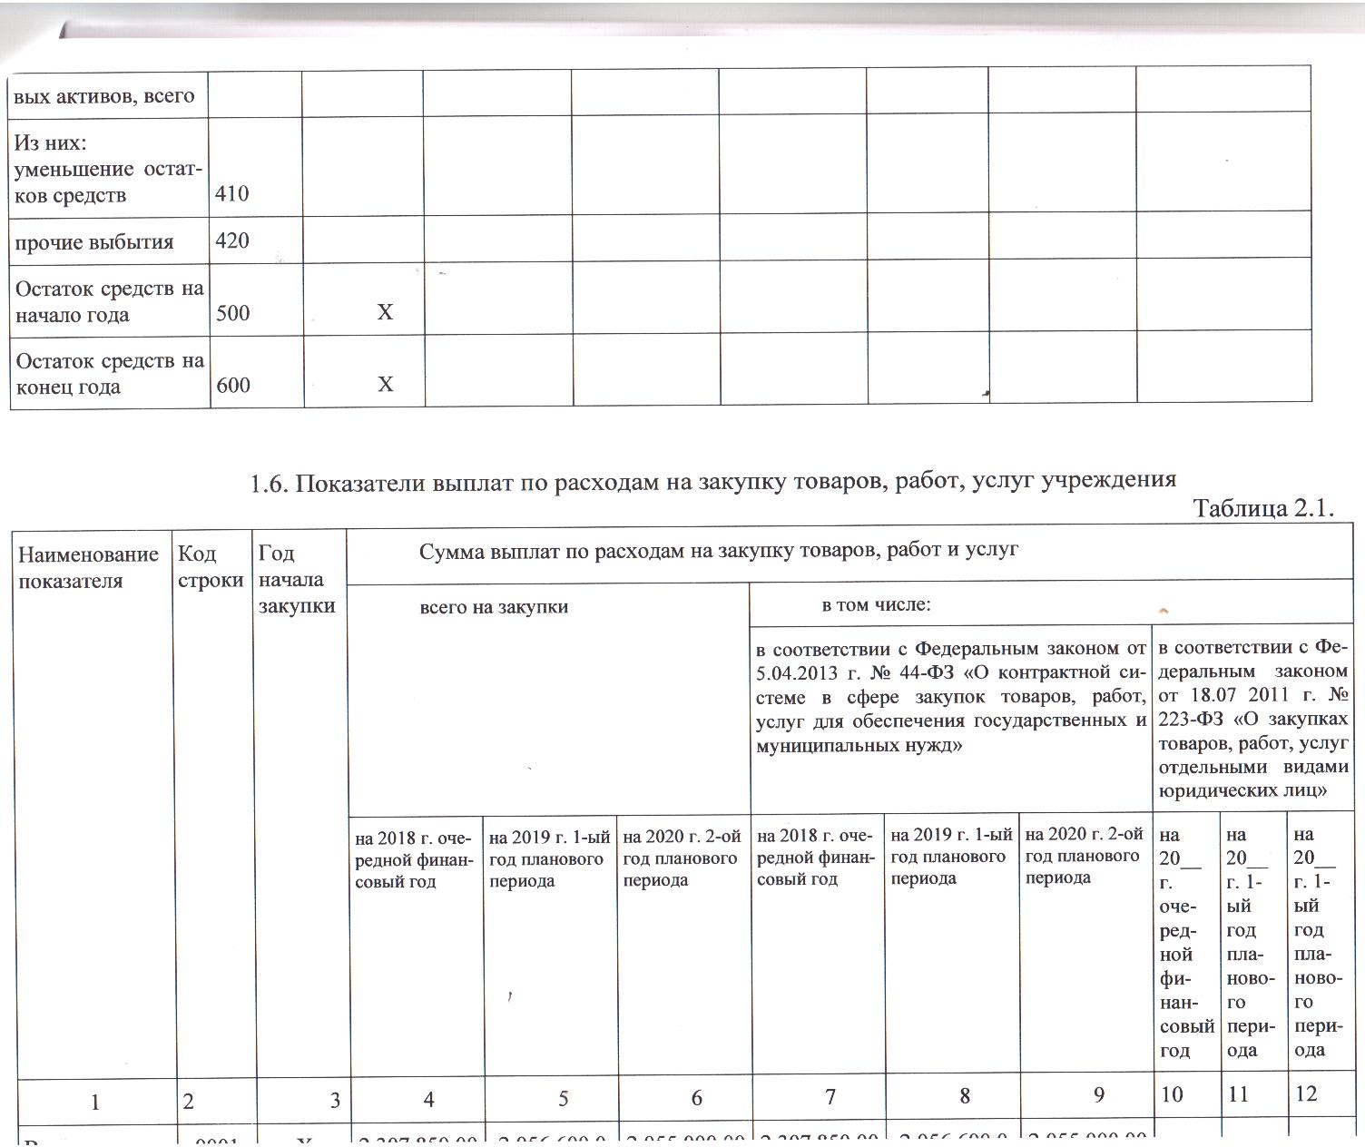Viewport: 1365px width, 1147px height.
Task: Select column number '12' in numbering row
Action: tap(1305, 1093)
